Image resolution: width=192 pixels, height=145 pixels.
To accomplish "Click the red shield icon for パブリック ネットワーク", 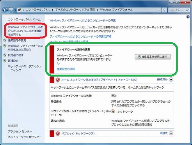I will point(58,133).
